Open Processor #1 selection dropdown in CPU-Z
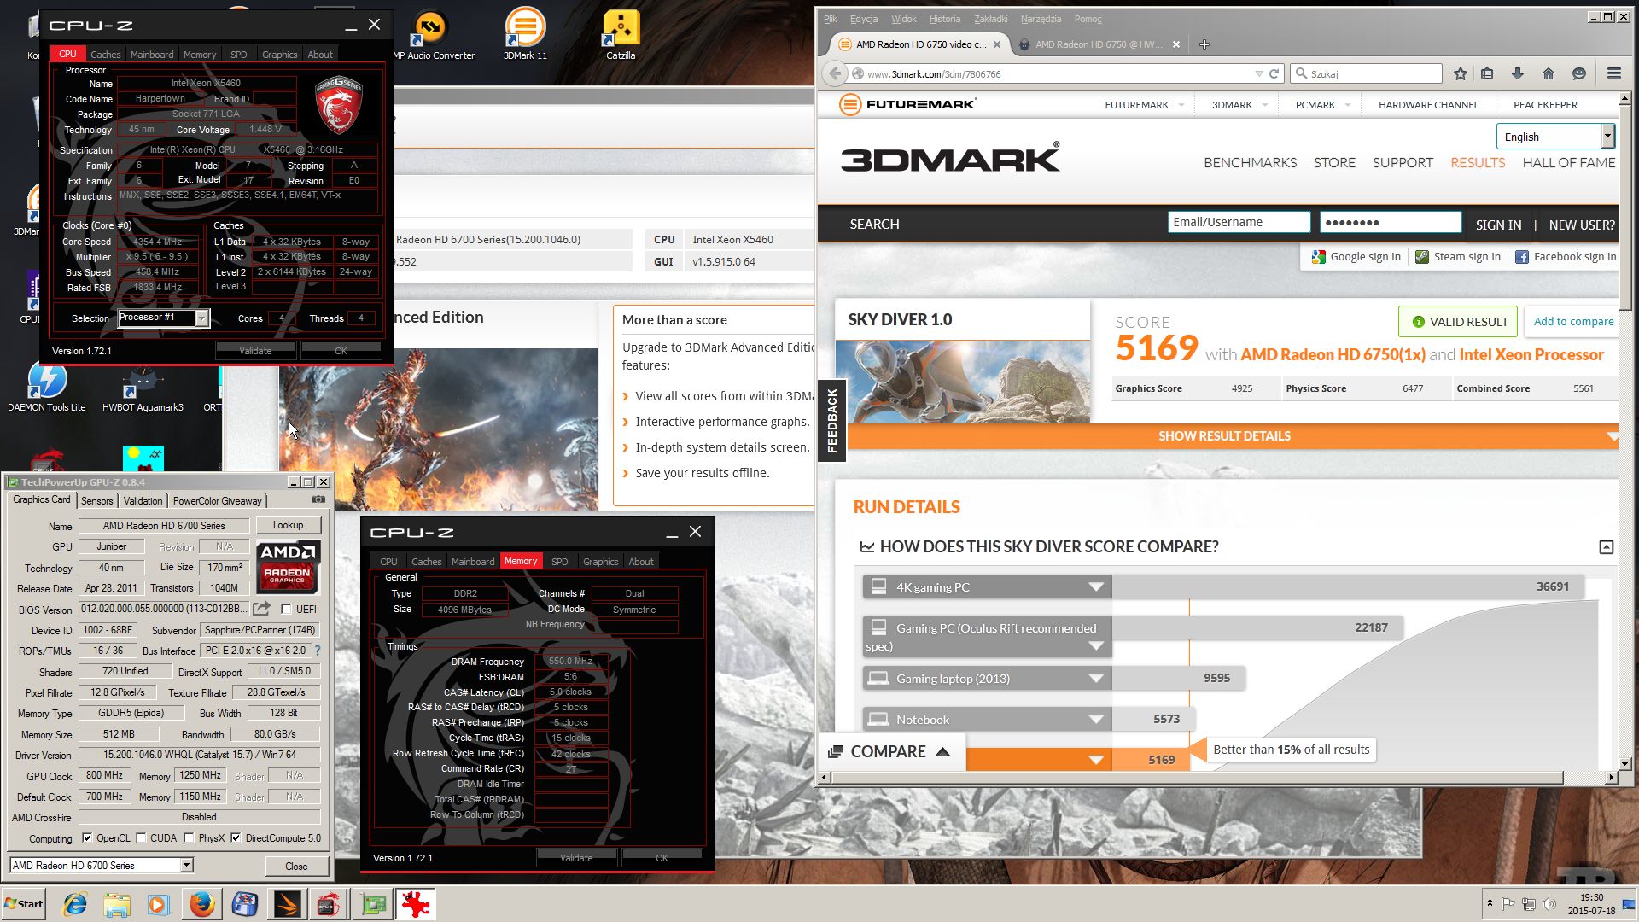 (x=201, y=318)
